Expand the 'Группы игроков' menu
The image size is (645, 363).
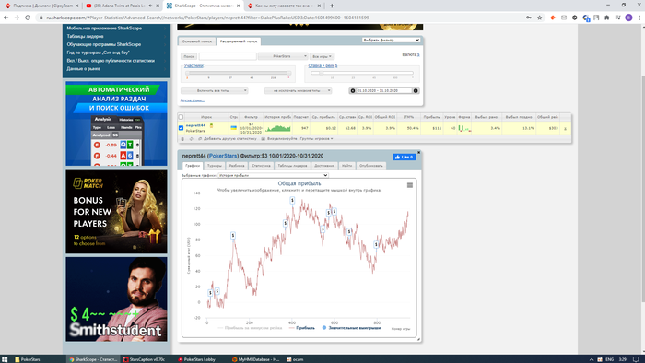point(316,139)
